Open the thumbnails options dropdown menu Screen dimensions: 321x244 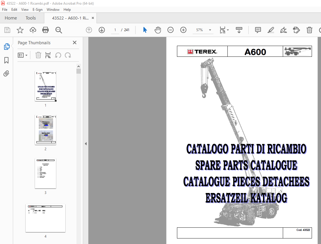[x=22, y=55]
